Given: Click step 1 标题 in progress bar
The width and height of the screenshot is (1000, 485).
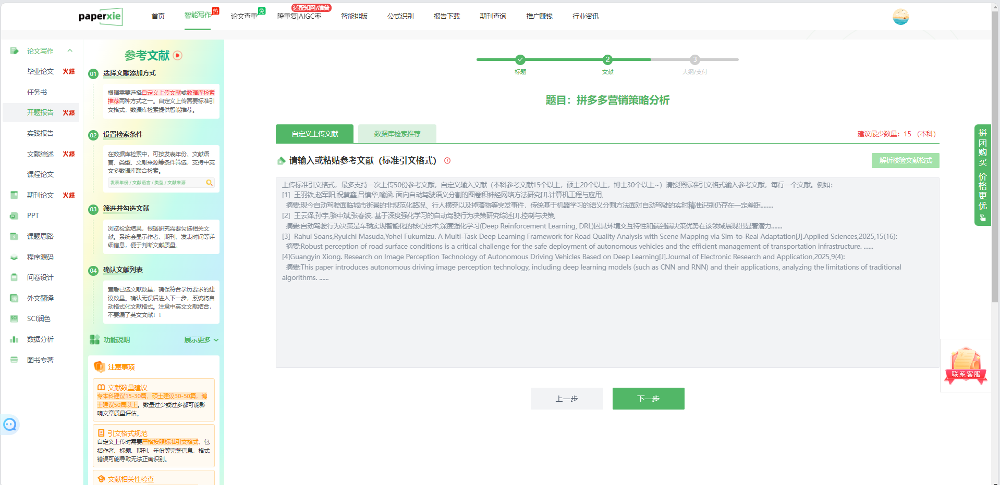Looking at the screenshot, I should point(520,60).
